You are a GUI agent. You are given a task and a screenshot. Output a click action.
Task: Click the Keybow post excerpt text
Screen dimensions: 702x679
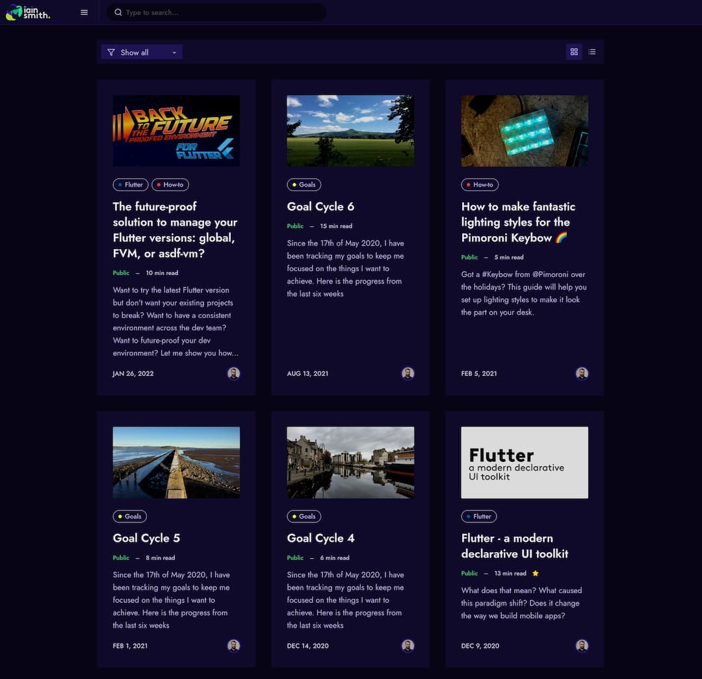coord(524,293)
